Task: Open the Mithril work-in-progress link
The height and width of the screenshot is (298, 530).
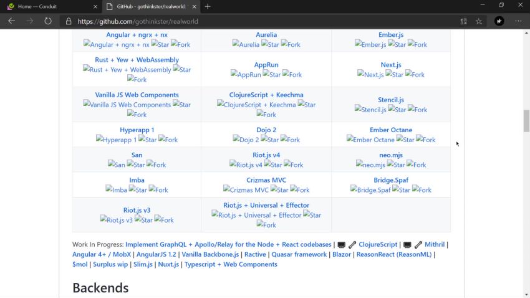Action: [435, 244]
